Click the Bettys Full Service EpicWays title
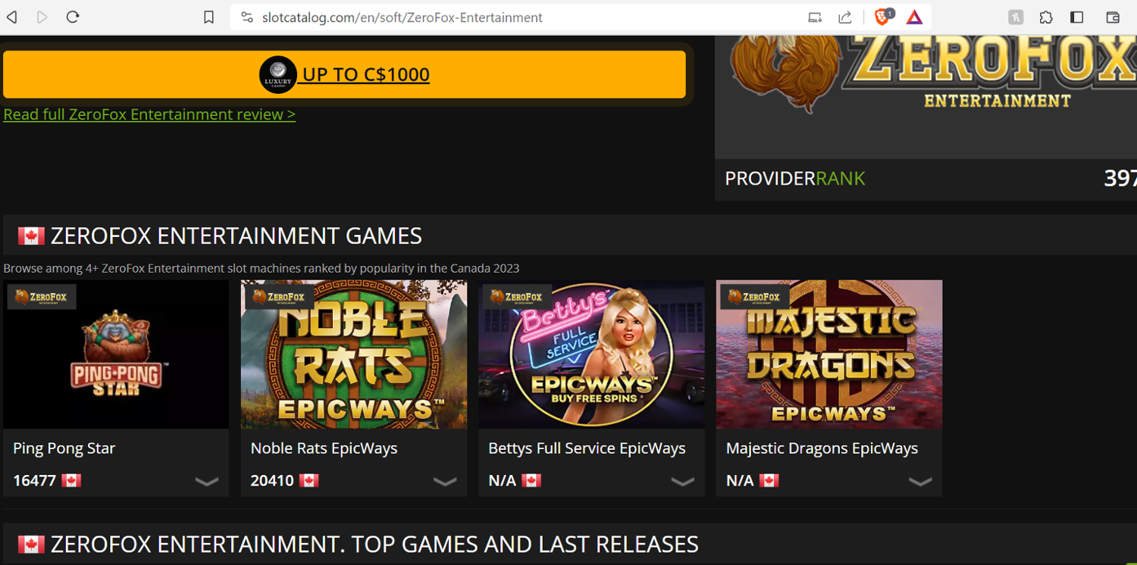Screen dimensions: 1137x565 point(587,448)
